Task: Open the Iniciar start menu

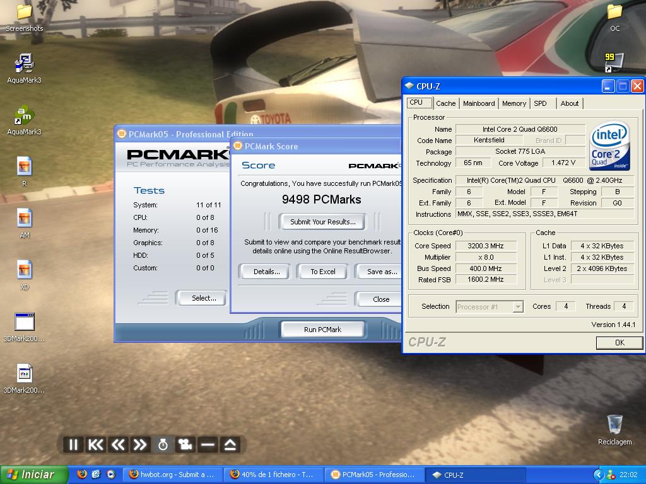Action: [34, 475]
